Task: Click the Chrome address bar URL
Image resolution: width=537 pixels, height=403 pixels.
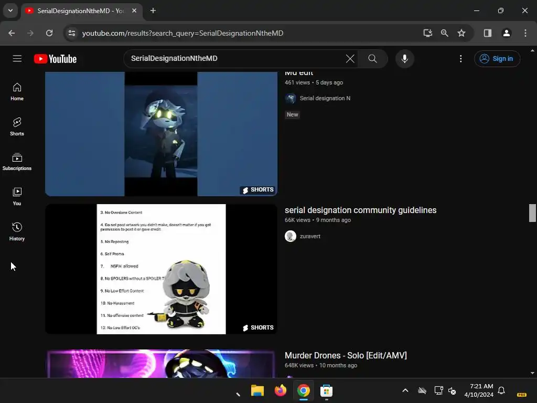Action: pyautogui.click(x=182, y=33)
